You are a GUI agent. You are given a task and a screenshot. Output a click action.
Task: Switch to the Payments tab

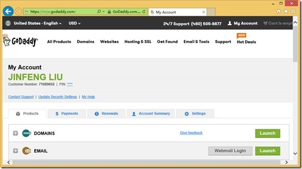click(67, 114)
